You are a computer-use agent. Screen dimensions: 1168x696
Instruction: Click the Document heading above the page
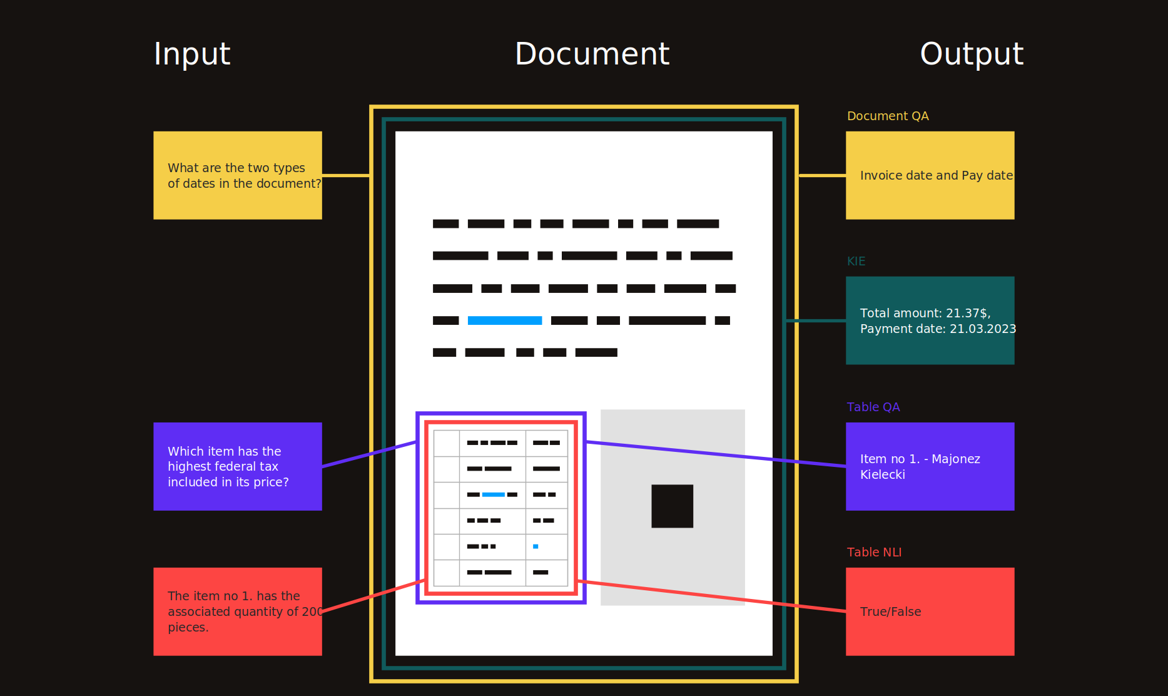click(x=592, y=54)
